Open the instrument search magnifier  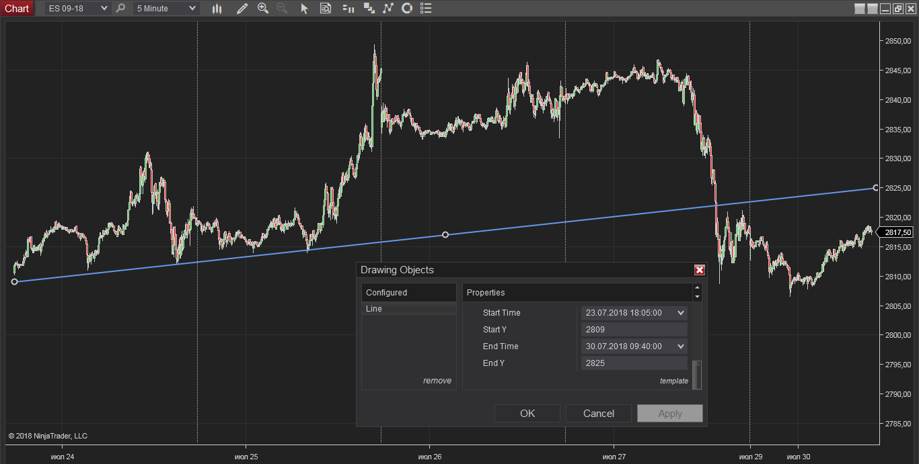pyautogui.click(x=120, y=8)
